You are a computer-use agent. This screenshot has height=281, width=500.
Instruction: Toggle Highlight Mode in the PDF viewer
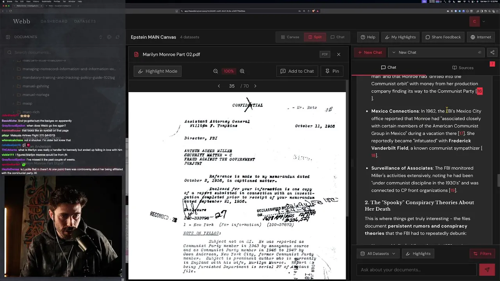[158, 71]
